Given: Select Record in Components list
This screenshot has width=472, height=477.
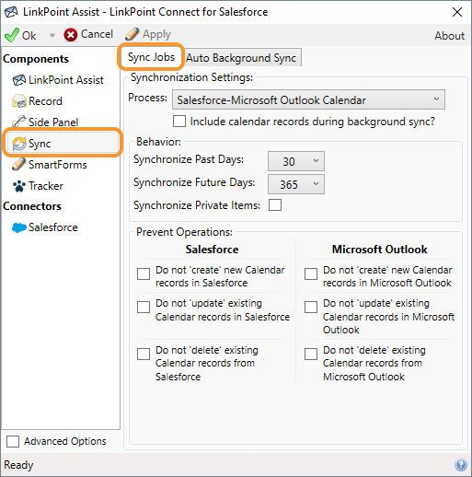Looking at the screenshot, I should 45,101.
